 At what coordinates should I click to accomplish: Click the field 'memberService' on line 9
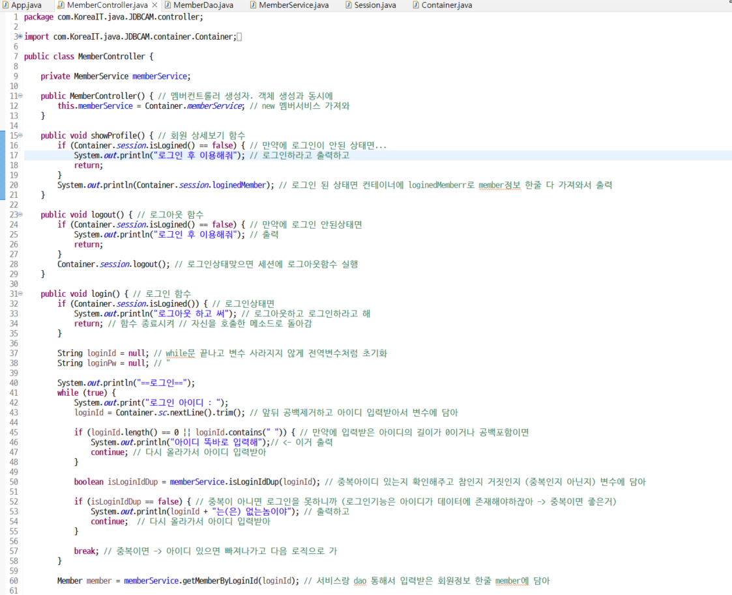tap(160, 76)
